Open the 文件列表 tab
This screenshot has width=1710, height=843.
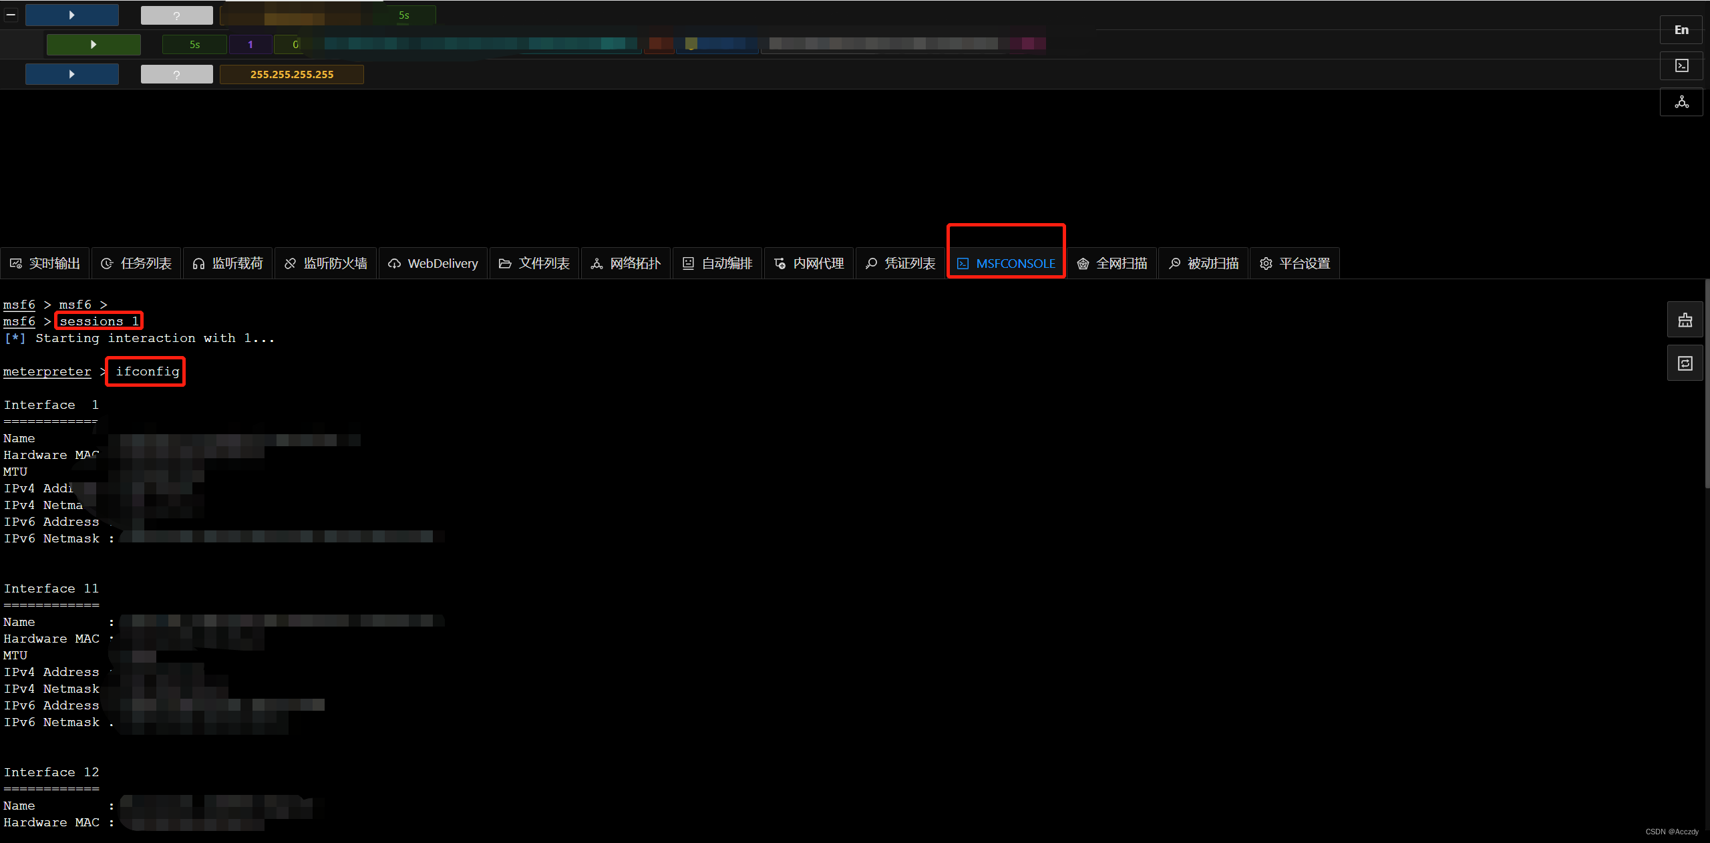coord(534,263)
